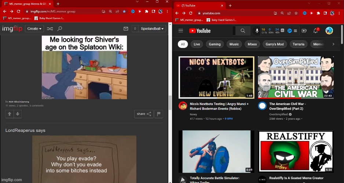Click the imgflip shuffle icon
Image resolution: width=344 pixels, height=183 pixels.
pyautogui.click(x=50, y=29)
